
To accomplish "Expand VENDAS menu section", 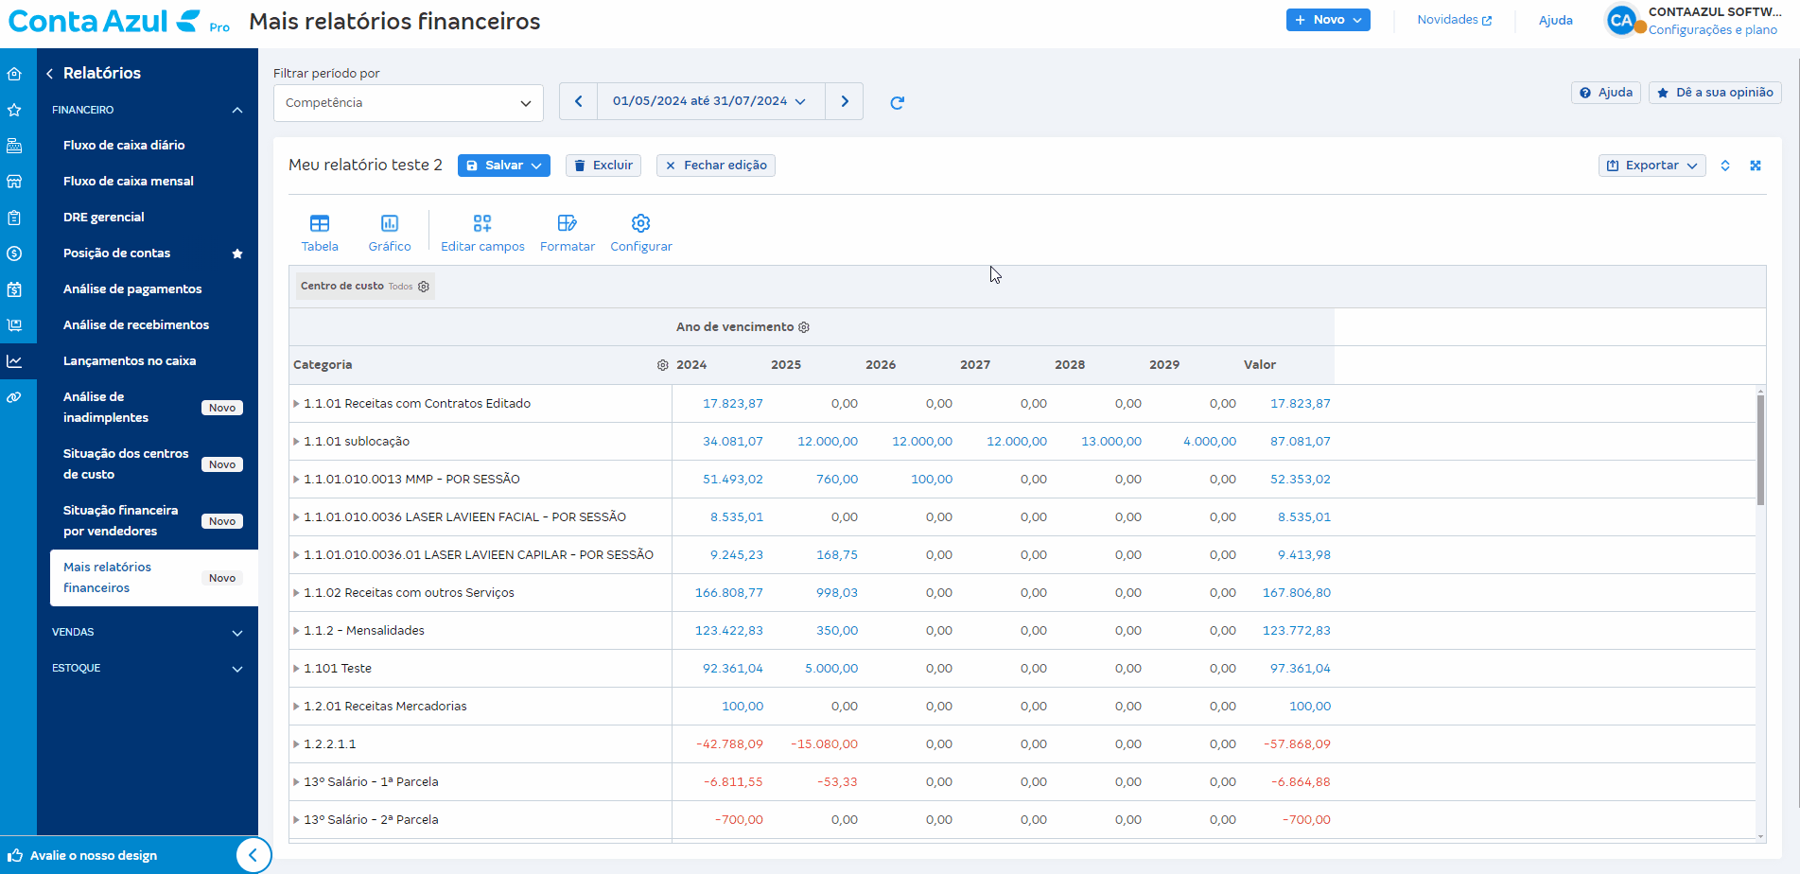I will tap(148, 632).
